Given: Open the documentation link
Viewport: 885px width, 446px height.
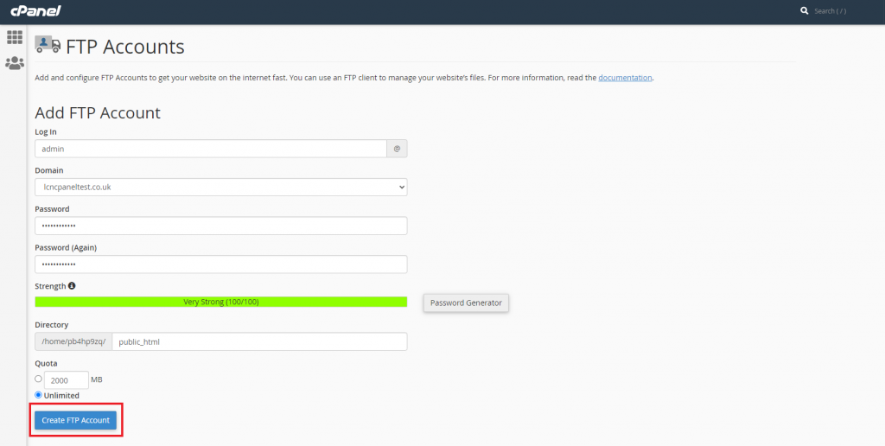Looking at the screenshot, I should (626, 77).
